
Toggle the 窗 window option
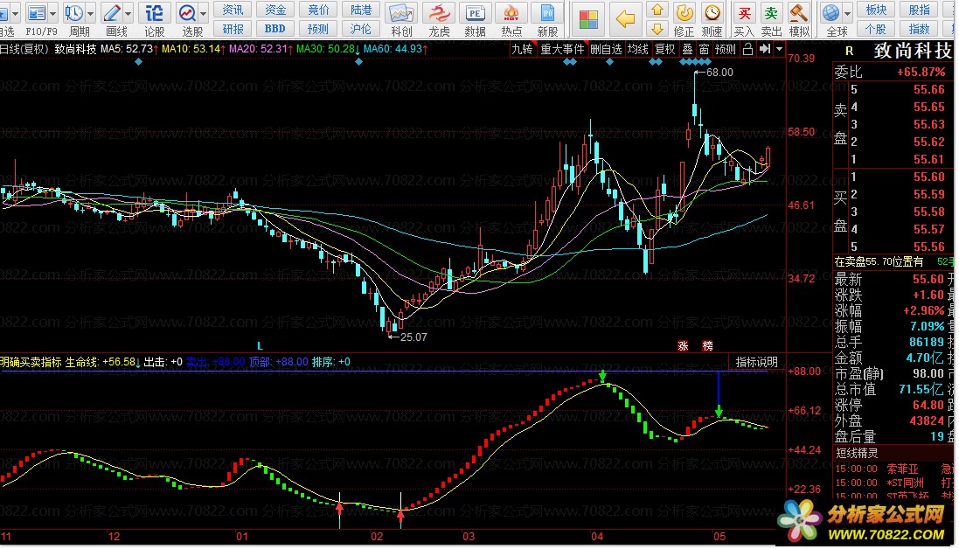pos(704,49)
